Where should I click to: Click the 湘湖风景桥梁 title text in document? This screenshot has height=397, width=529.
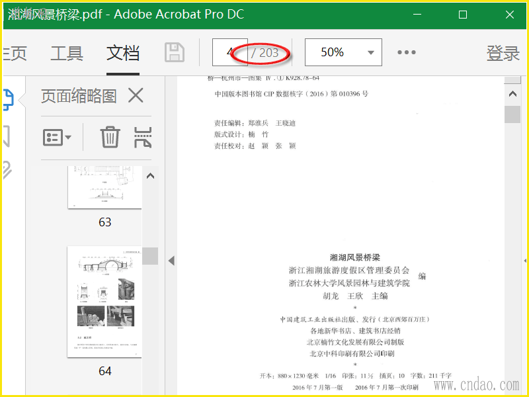point(354,257)
